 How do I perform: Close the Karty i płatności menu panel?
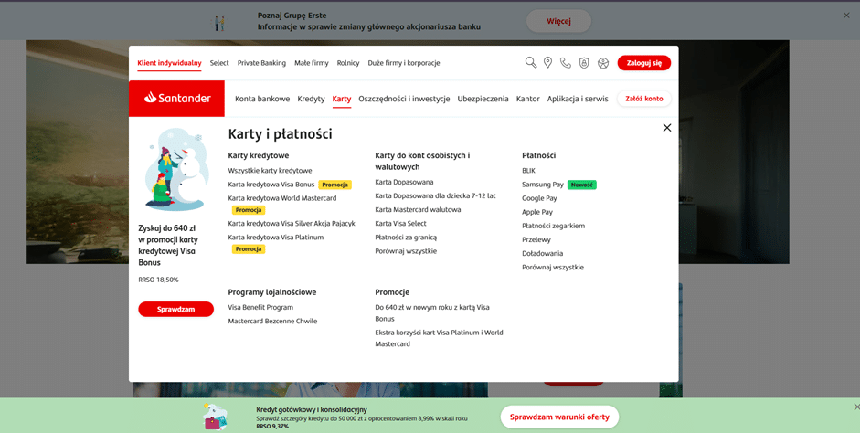667,128
